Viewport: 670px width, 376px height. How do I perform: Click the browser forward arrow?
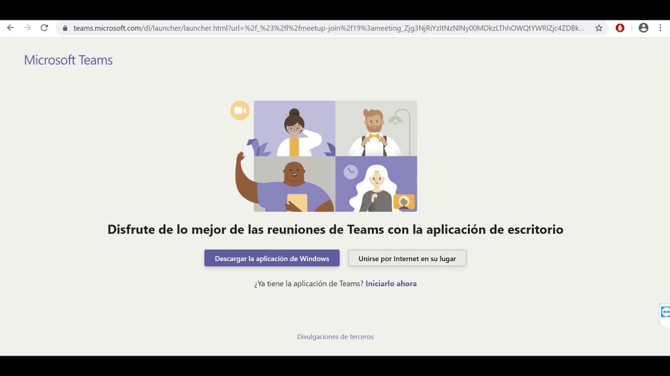pyautogui.click(x=27, y=28)
